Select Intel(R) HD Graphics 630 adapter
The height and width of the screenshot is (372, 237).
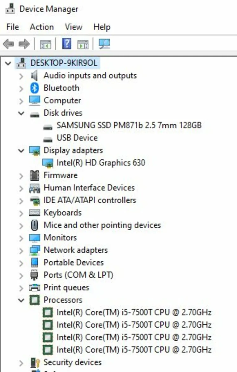tap(101, 163)
